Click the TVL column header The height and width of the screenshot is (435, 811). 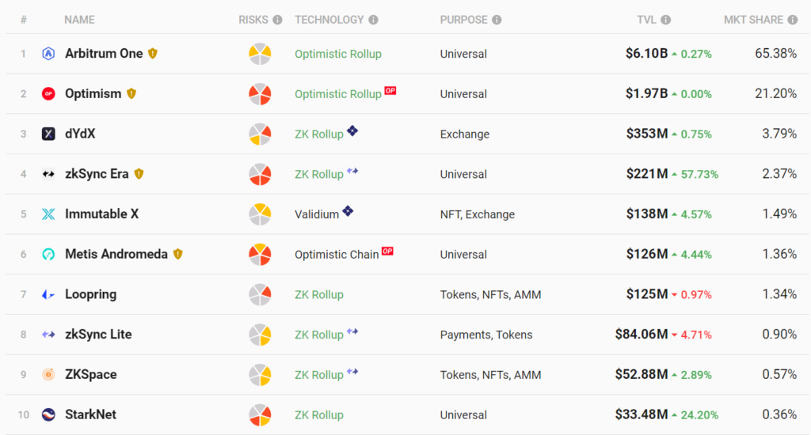coord(646,20)
